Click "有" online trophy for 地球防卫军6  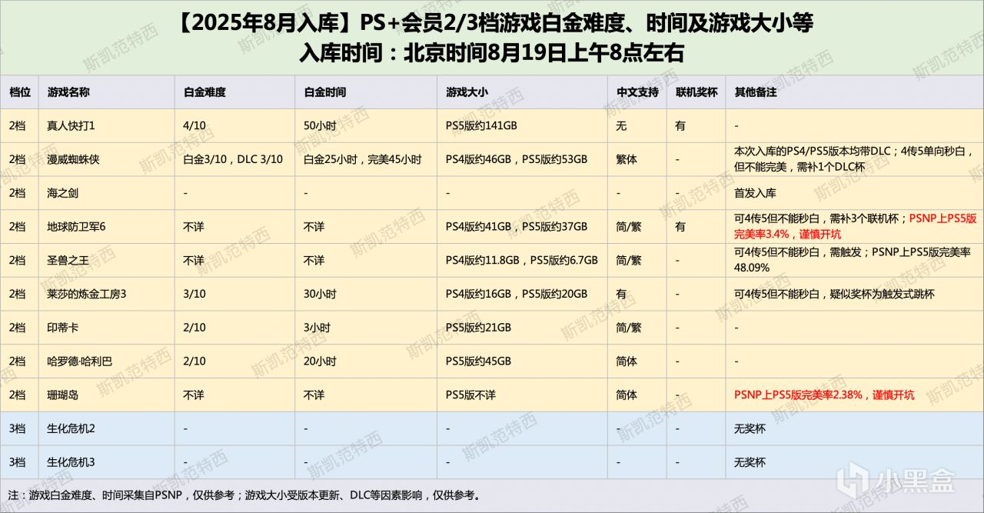680,227
